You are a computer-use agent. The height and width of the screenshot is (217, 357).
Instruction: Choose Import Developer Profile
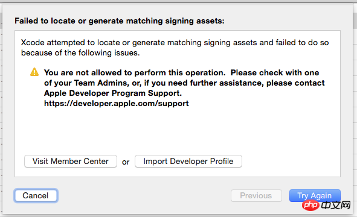(188, 162)
